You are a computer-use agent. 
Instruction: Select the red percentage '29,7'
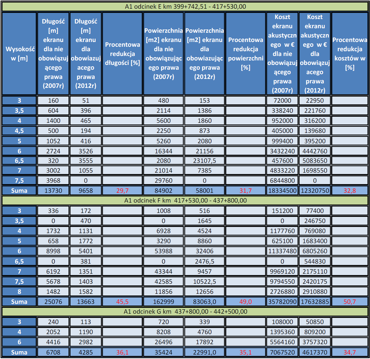pos(122,191)
